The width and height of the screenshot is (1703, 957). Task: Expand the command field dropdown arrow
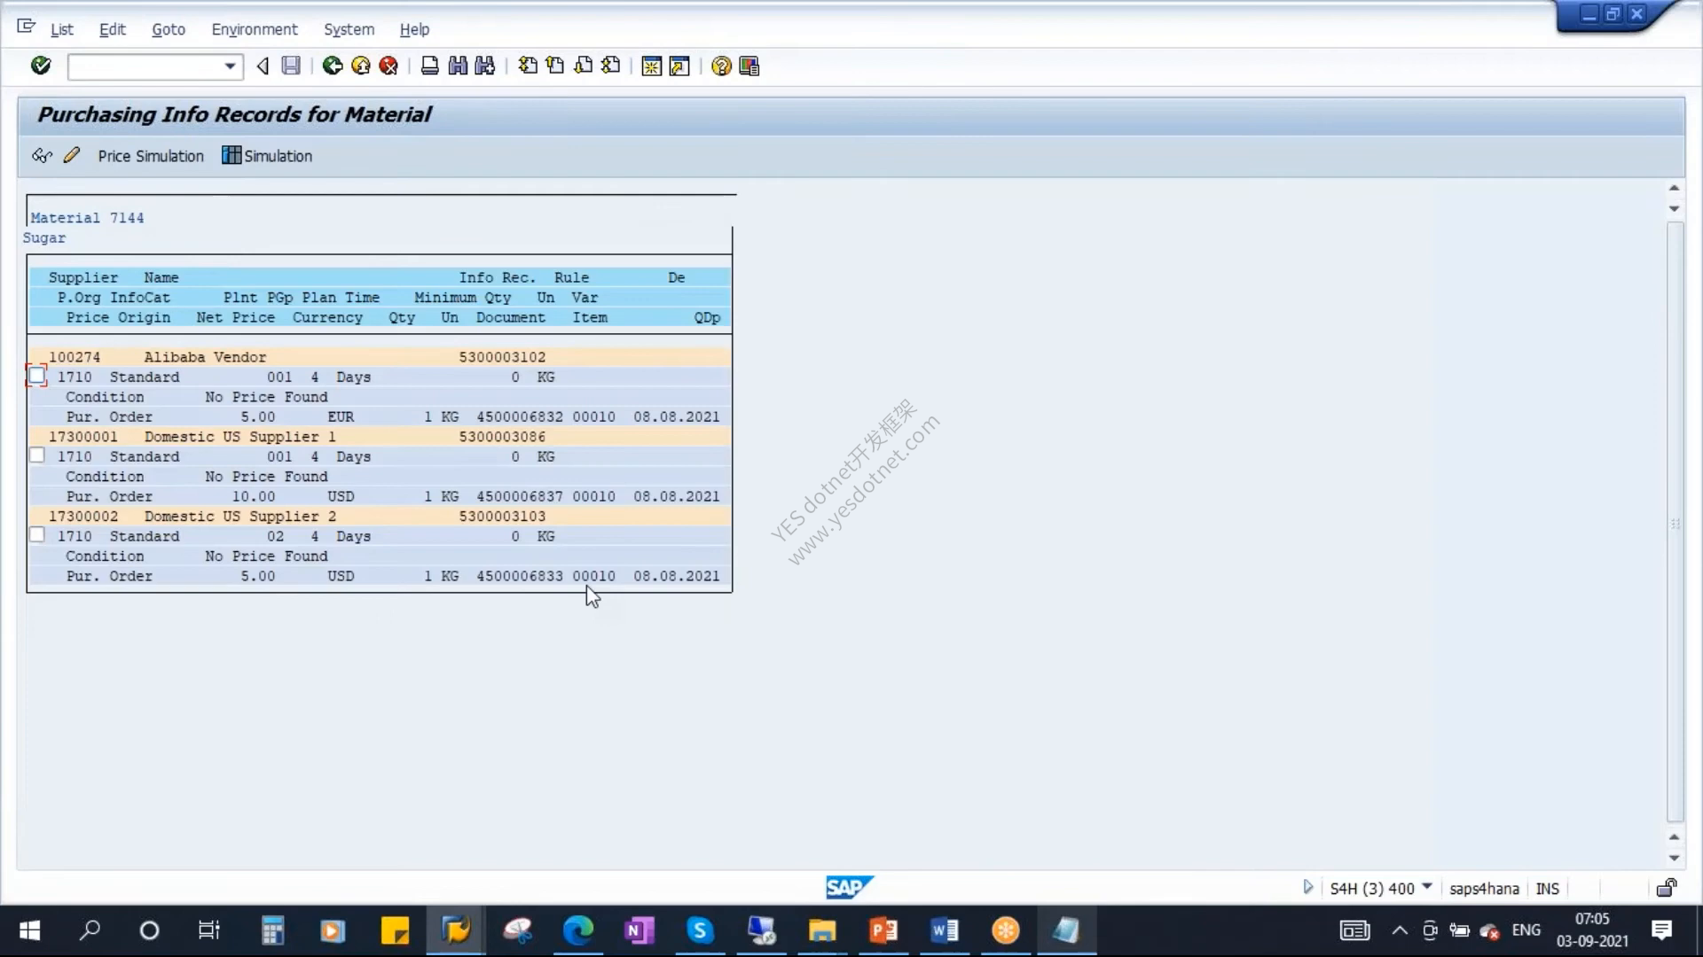tap(230, 66)
